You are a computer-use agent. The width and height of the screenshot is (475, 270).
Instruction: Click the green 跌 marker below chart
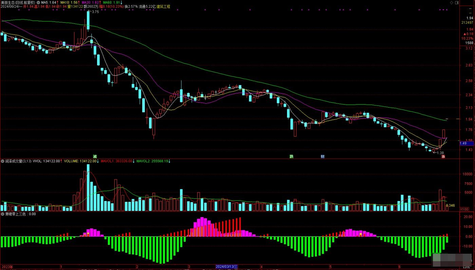pyautogui.click(x=291, y=156)
